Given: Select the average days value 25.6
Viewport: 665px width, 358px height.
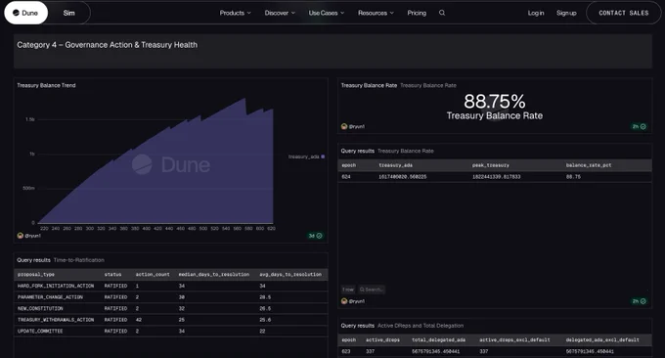Looking at the screenshot, I should point(265,320).
